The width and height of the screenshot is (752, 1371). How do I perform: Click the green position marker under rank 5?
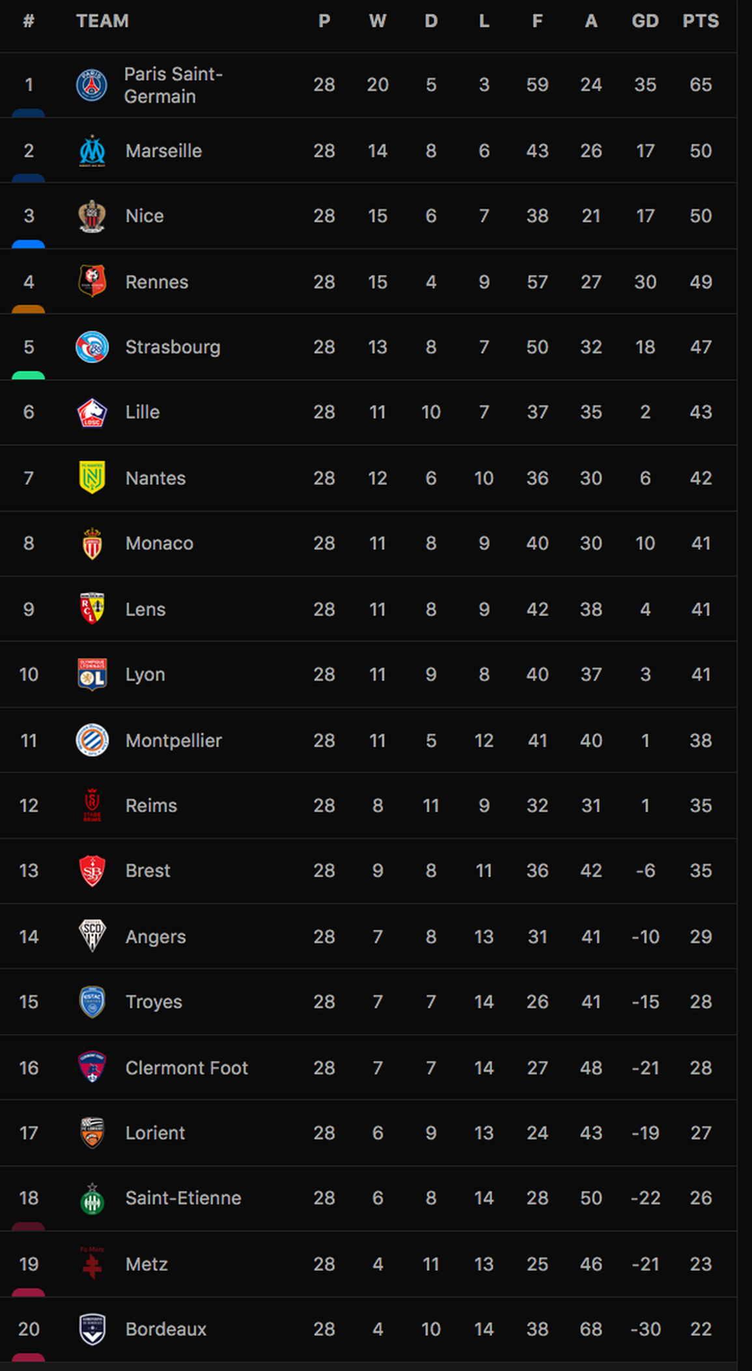(x=28, y=375)
